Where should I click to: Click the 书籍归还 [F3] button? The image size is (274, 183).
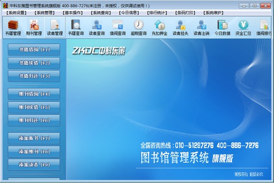[34, 76]
